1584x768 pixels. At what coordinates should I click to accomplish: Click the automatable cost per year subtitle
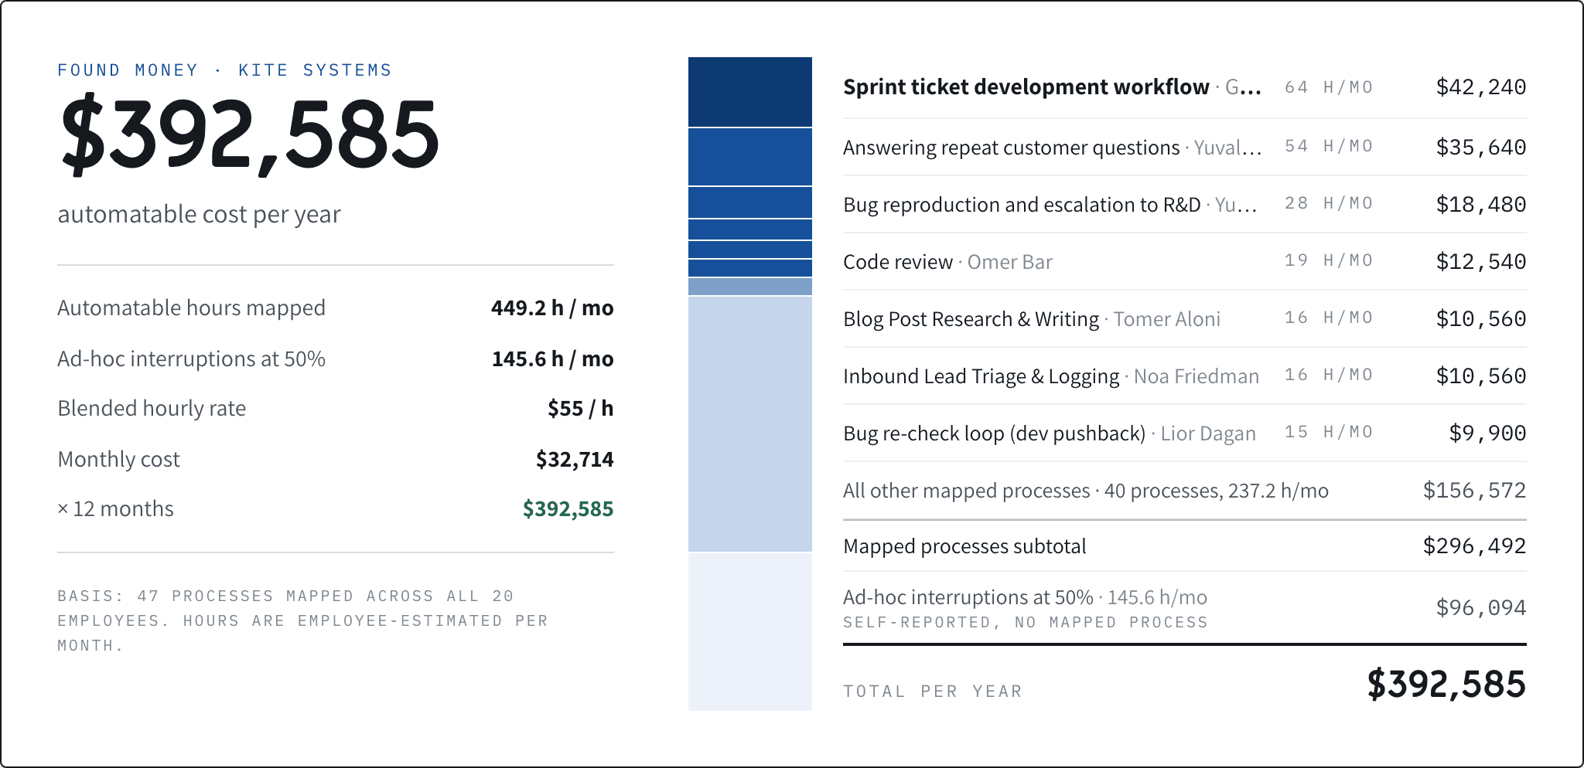(x=199, y=214)
